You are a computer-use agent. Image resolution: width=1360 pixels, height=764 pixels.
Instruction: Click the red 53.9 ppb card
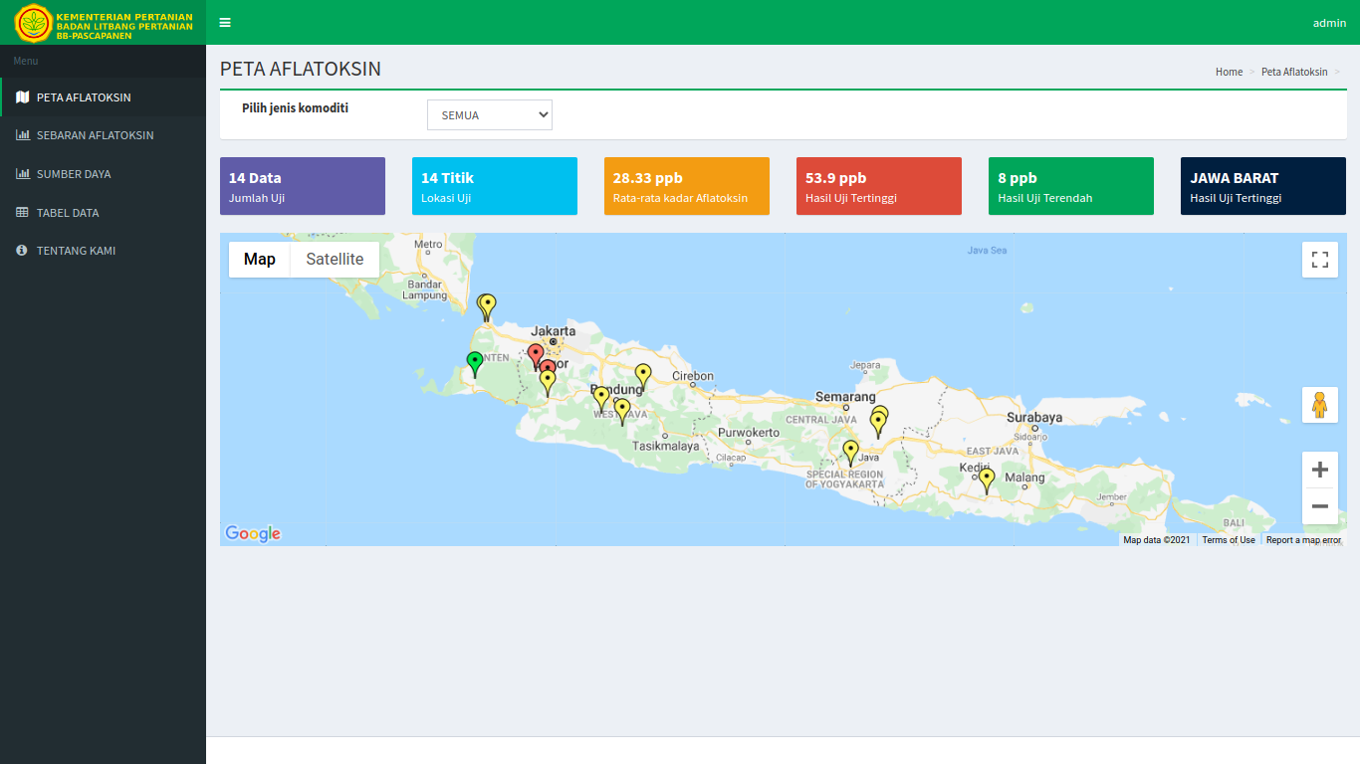tap(879, 186)
